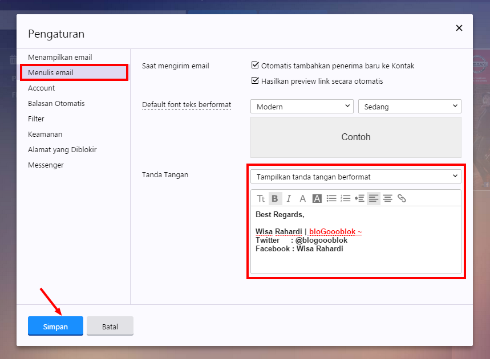The width and height of the screenshot is (490, 359).
Task: Open the Sedang font size dropdown
Action: click(410, 107)
